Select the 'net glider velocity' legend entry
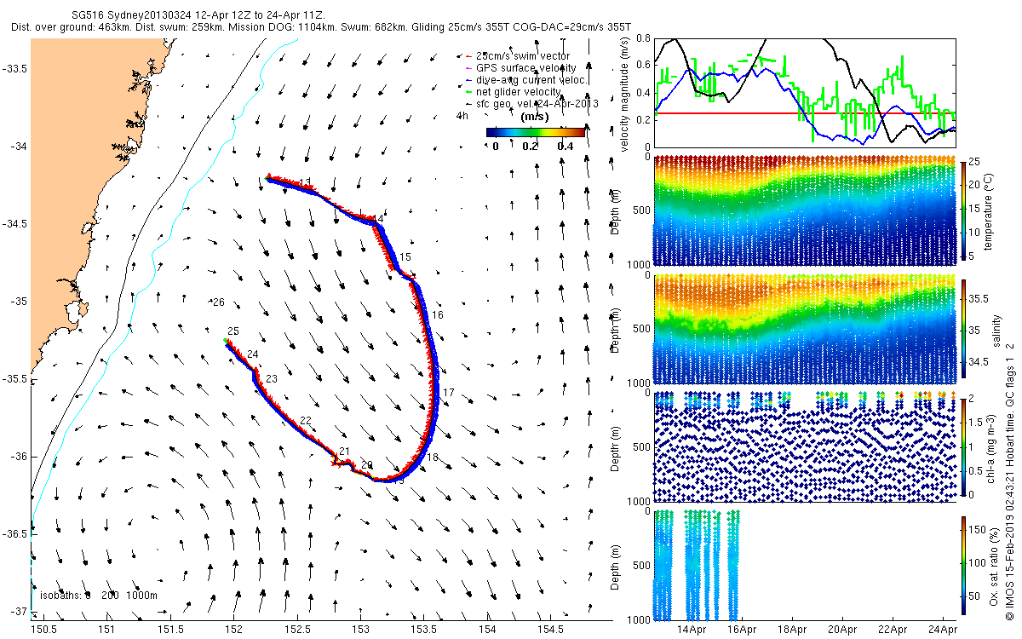Image resolution: width=1022 pixels, height=639 pixels. [x=512, y=91]
